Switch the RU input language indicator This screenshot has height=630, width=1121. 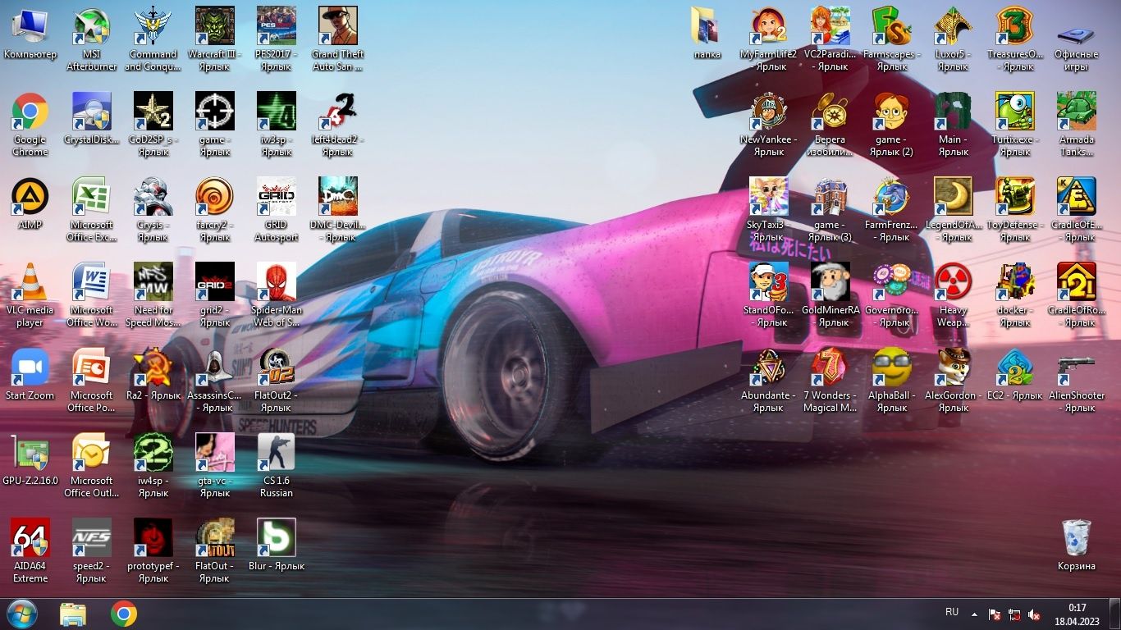pyautogui.click(x=952, y=612)
